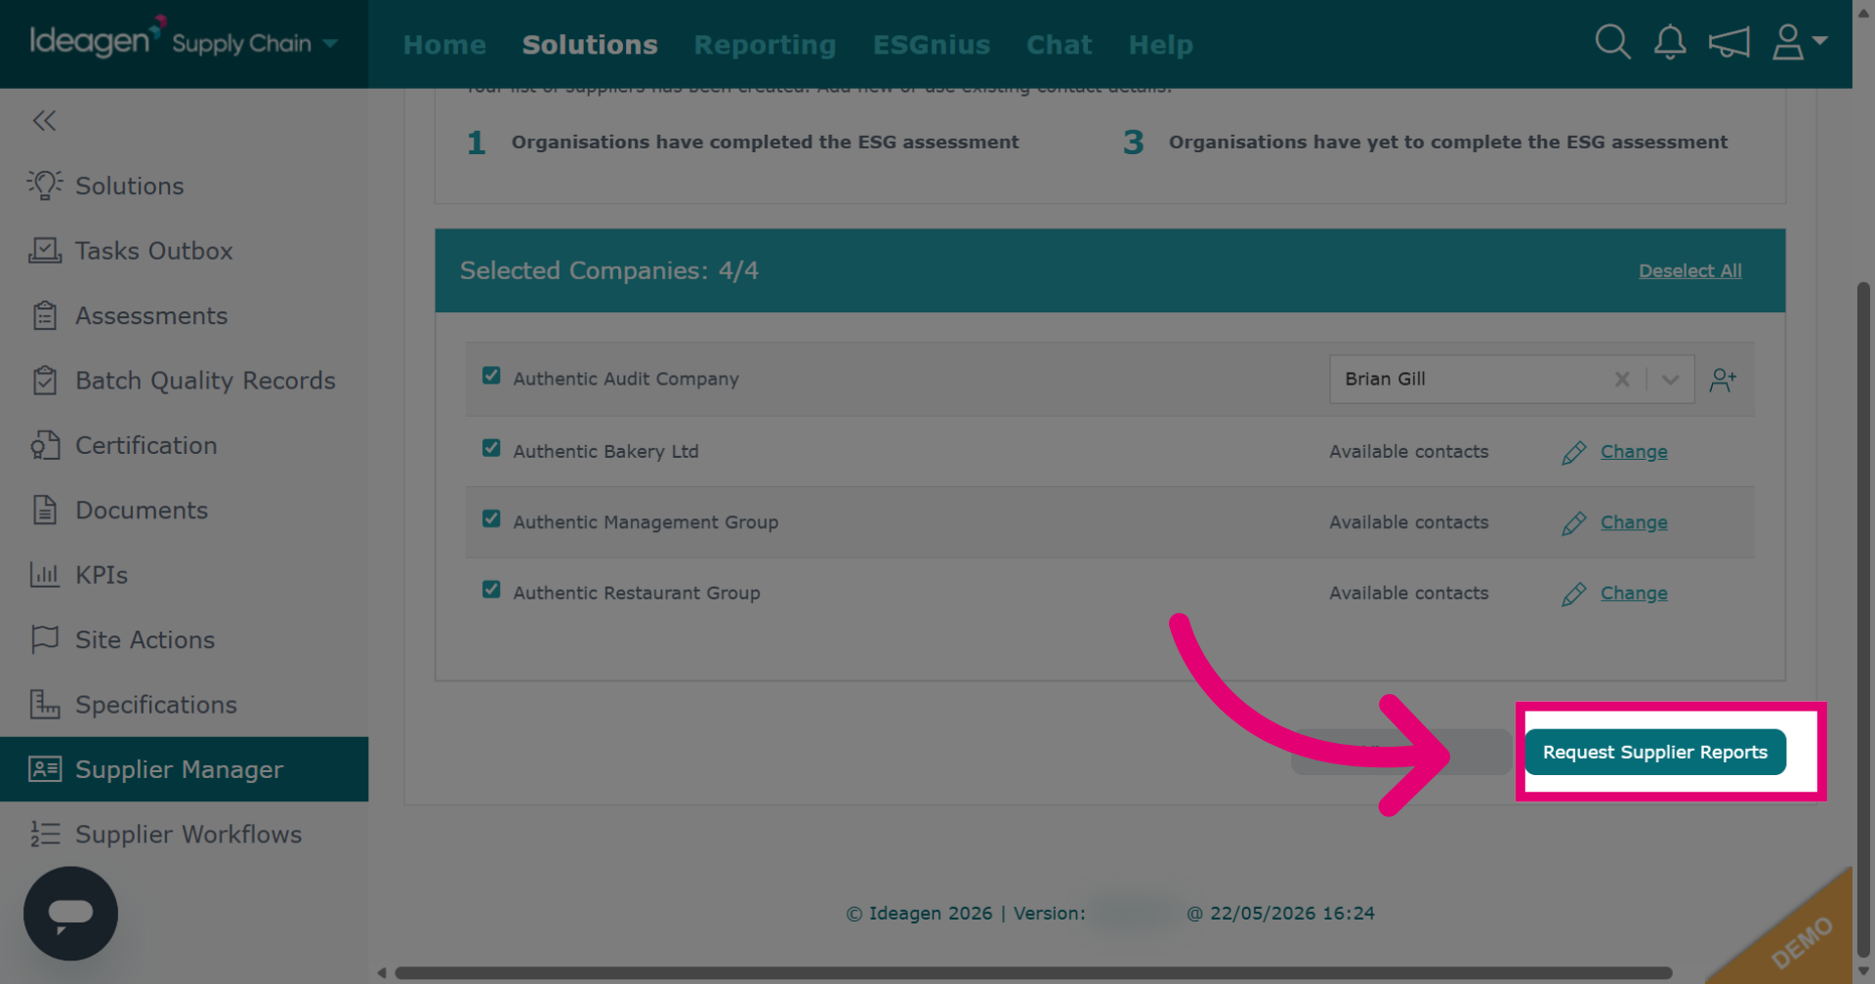Image resolution: width=1875 pixels, height=984 pixels.
Task: Click the Assessments clipboard icon
Action: [44, 315]
